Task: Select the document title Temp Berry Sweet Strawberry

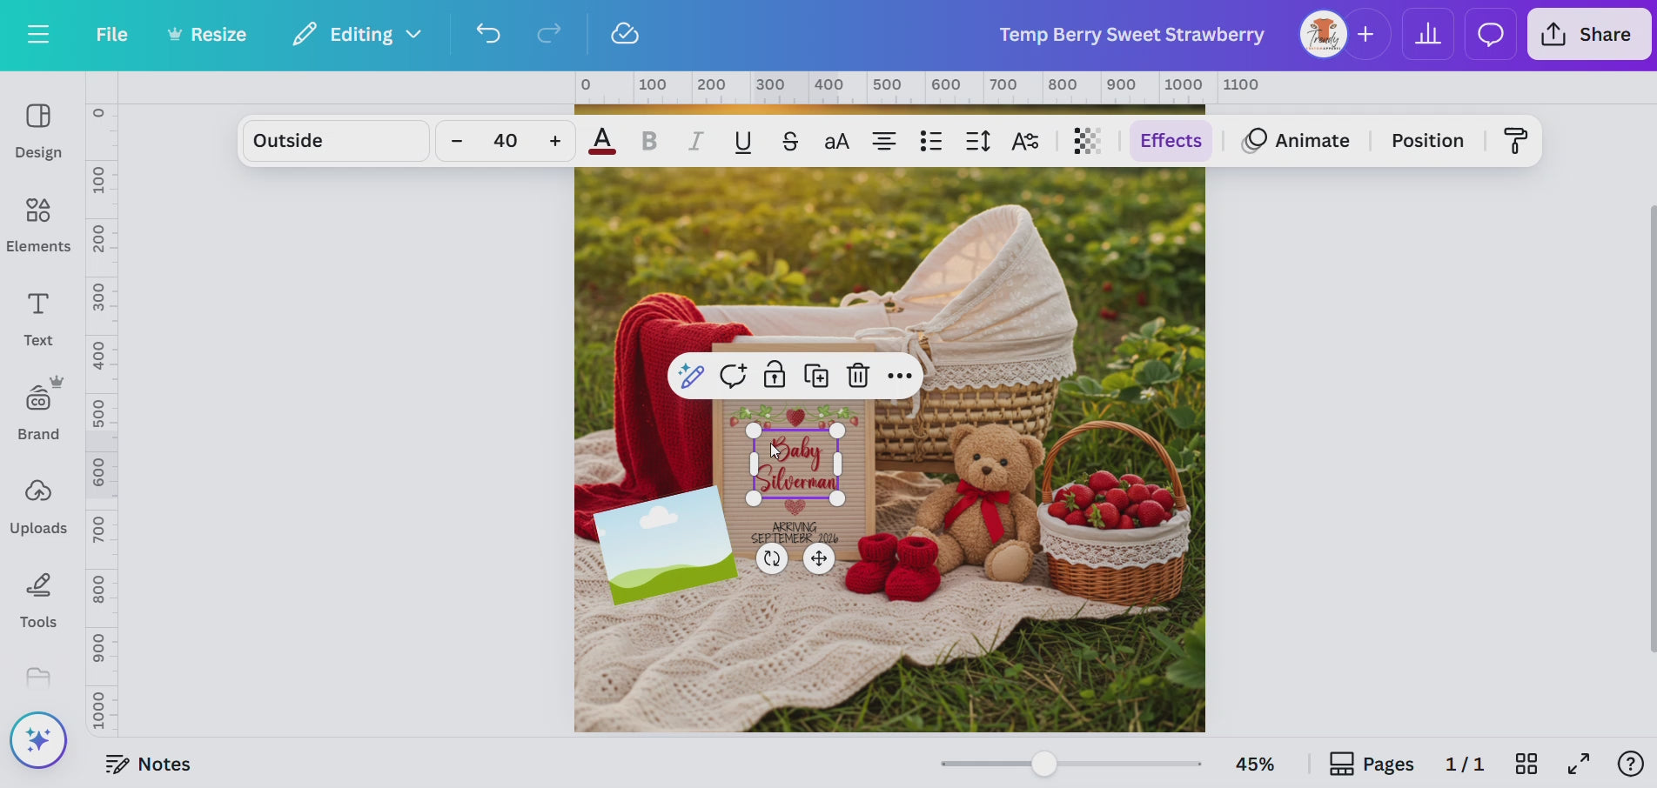Action: click(x=1131, y=34)
